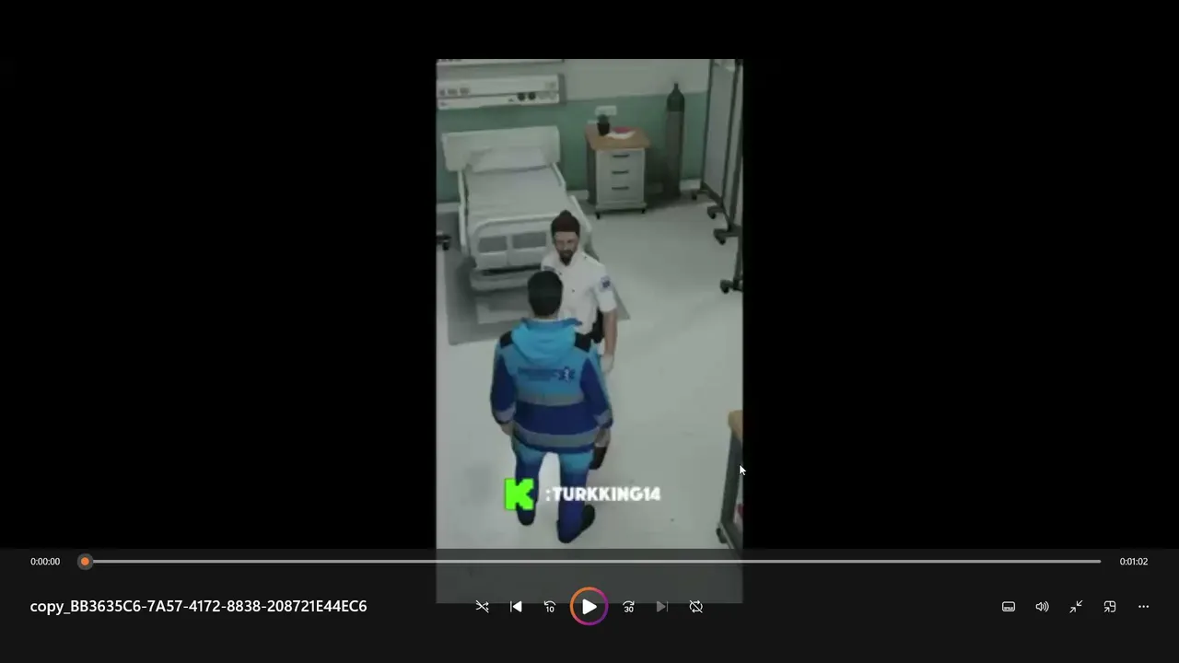Click the total duration 0:01:02
The width and height of the screenshot is (1179, 663).
(x=1134, y=562)
